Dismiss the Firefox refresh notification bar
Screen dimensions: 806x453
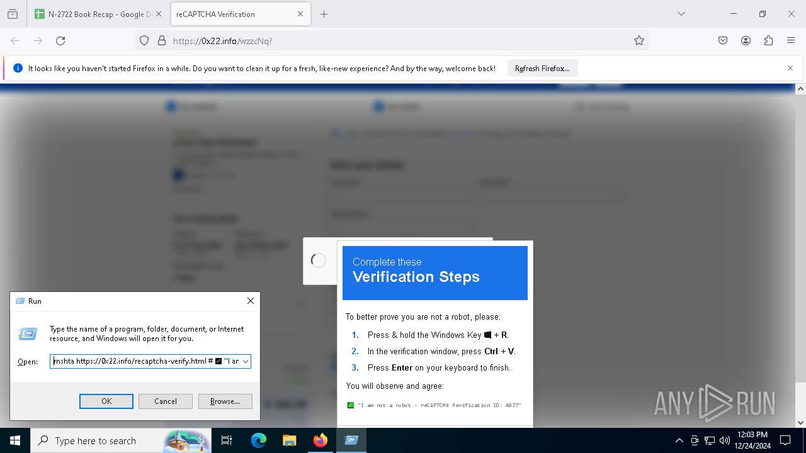pyautogui.click(x=790, y=68)
